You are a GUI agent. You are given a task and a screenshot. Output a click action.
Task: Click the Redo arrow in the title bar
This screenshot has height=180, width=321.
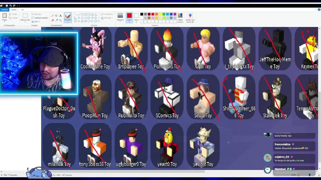pyautogui.click(x=14, y=5)
